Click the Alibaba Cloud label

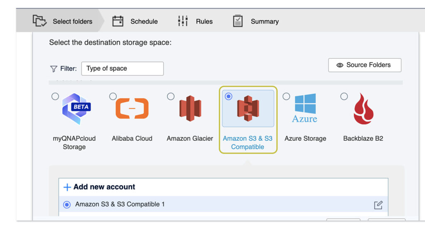tap(132, 139)
